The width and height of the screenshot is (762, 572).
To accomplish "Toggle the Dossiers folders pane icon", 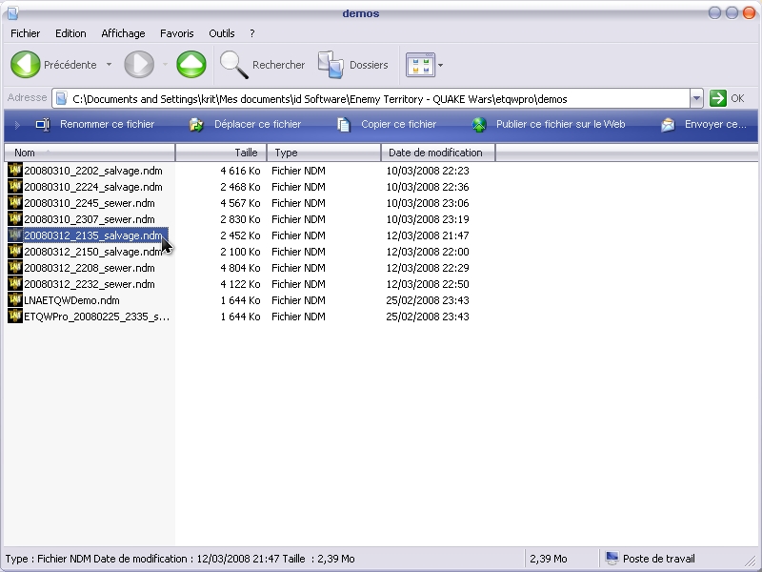I will pos(331,65).
